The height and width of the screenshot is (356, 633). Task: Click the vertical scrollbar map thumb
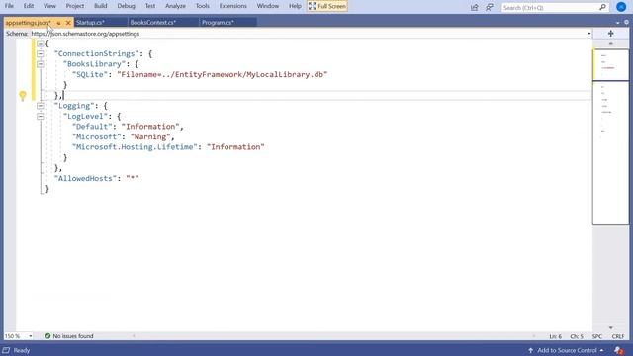click(x=611, y=136)
